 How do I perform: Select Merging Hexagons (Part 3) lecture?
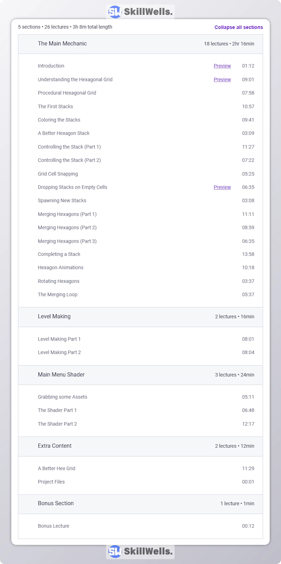click(x=67, y=241)
